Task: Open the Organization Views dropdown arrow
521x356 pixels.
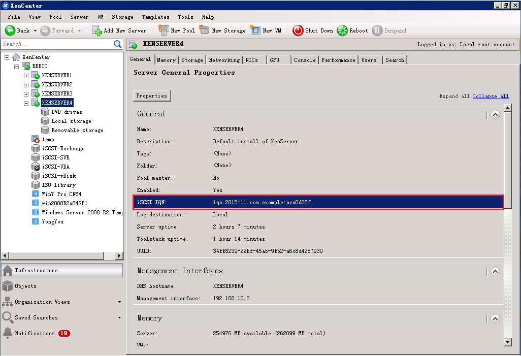Action: click(120, 302)
